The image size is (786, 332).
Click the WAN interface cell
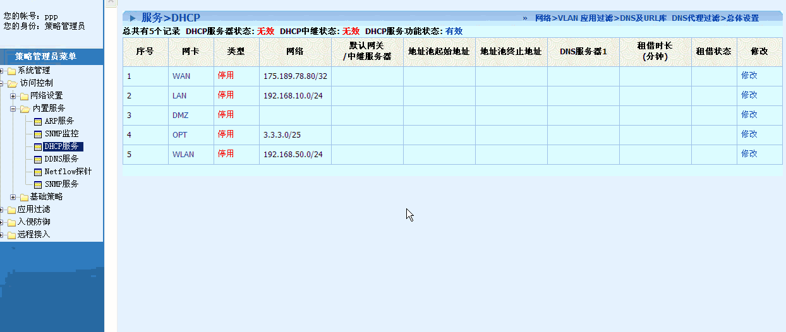tap(191, 76)
